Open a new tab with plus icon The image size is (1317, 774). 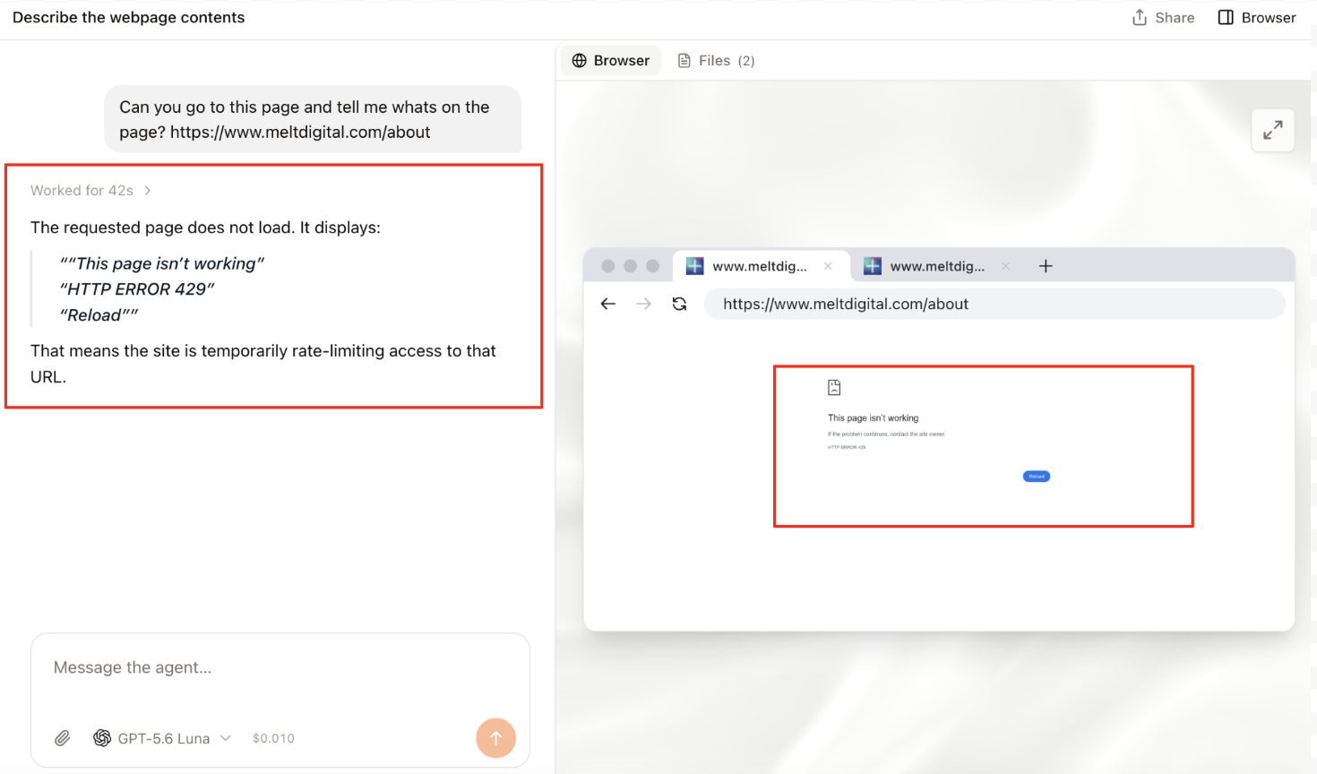pyautogui.click(x=1046, y=266)
